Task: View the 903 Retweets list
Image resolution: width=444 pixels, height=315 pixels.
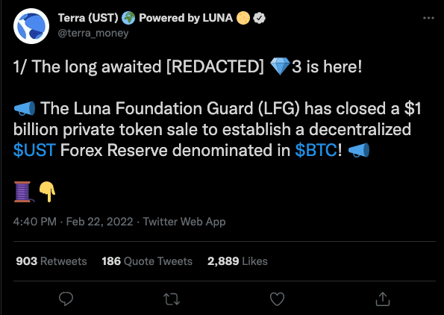Action: [x=51, y=261]
